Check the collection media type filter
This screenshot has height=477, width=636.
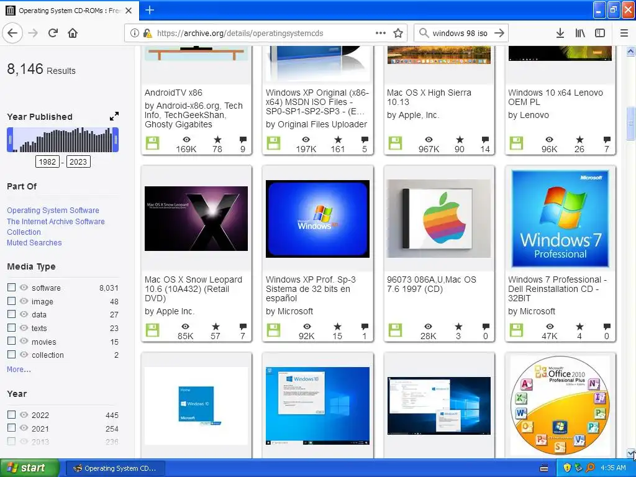[11, 355]
